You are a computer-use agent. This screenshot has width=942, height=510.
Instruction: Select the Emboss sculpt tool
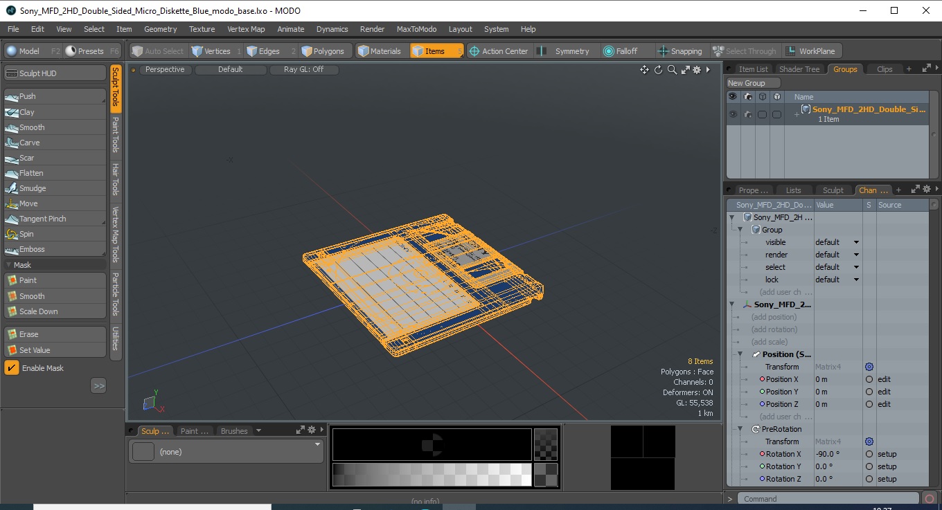[x=55, y=249]
